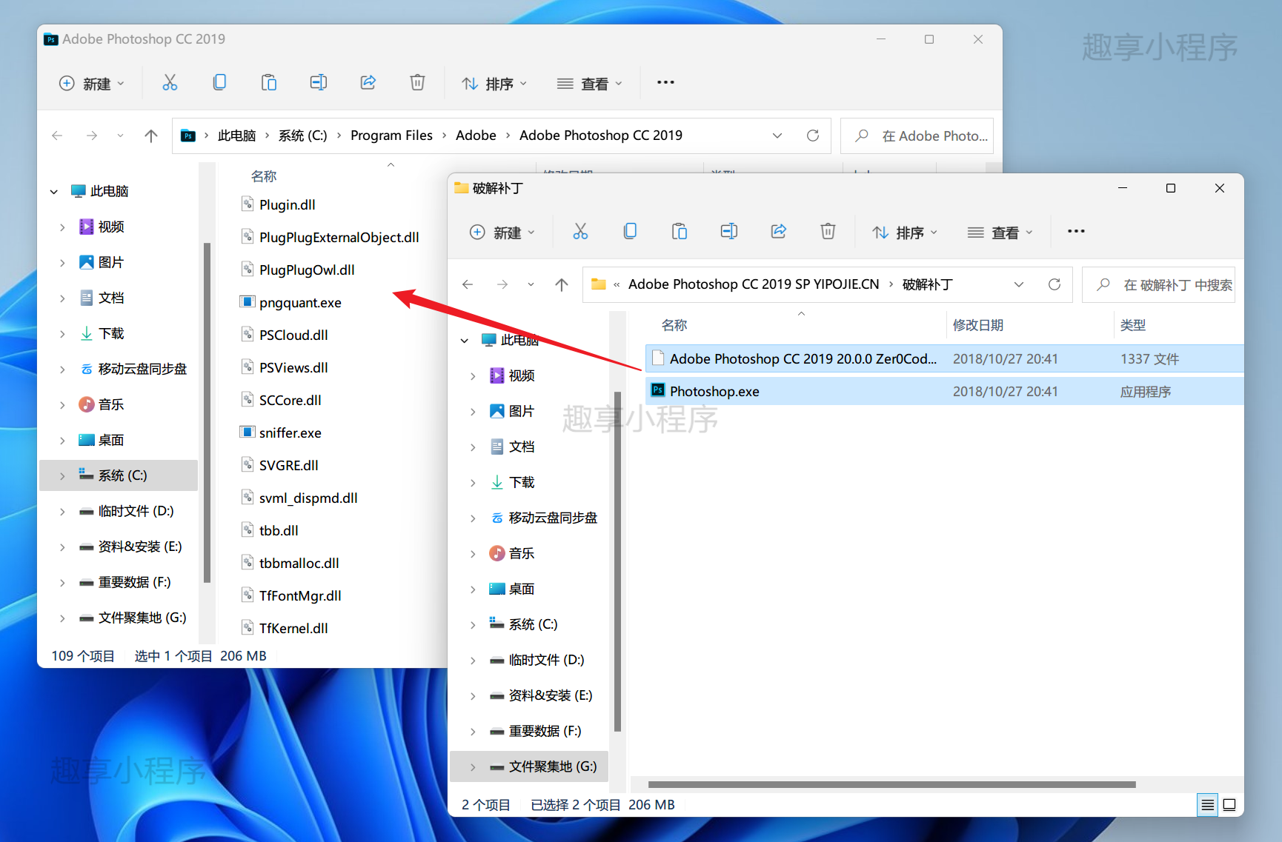Select sniffer.exe in Photoshop folder
Viewport: 1282px width, 842px height.
pyautogui.click(x=290, y=432)
